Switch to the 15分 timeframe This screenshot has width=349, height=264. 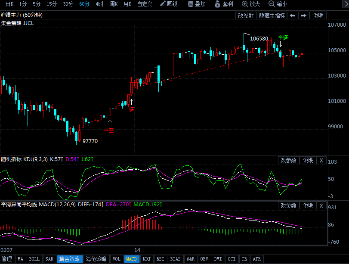pos(52,4)
